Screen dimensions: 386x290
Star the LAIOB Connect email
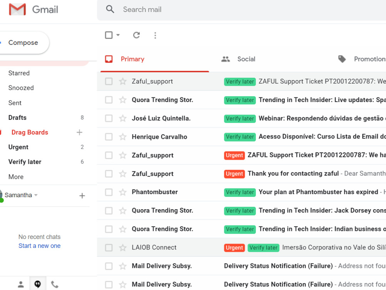pyautogui.click(x=123, y=247)
